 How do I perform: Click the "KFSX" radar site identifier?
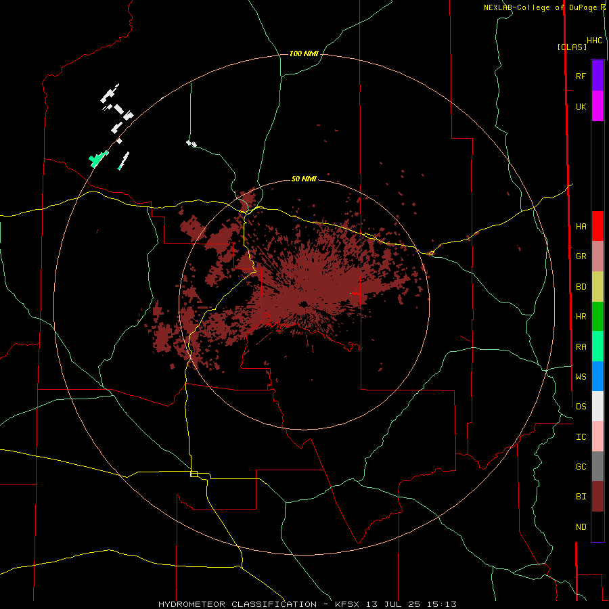(x=347, y=604)
